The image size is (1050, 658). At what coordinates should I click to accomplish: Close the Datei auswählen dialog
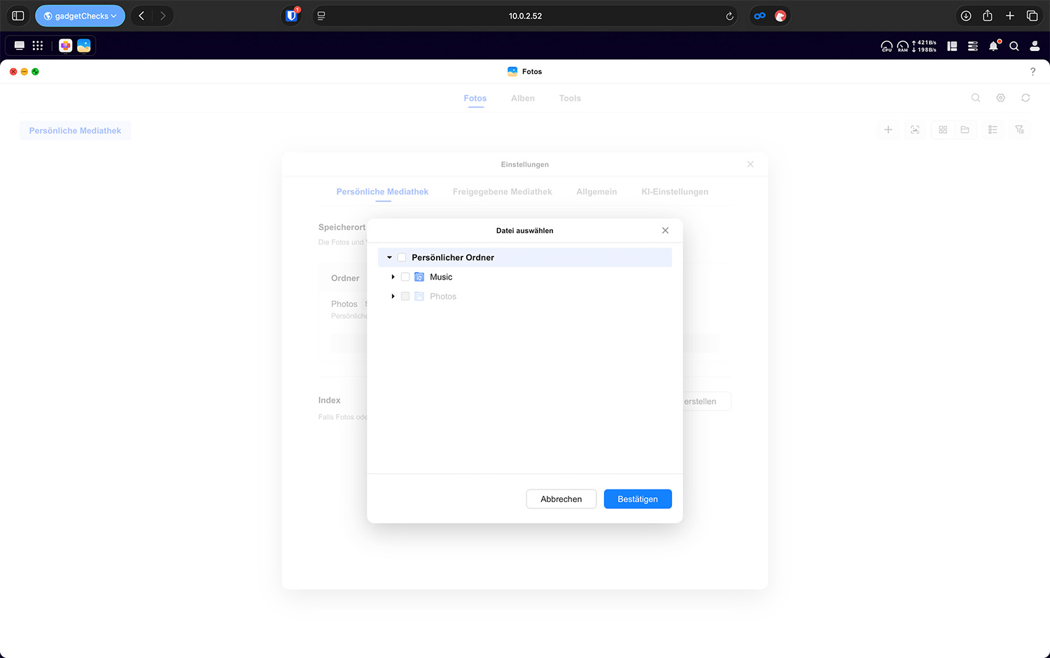point(665,231)
